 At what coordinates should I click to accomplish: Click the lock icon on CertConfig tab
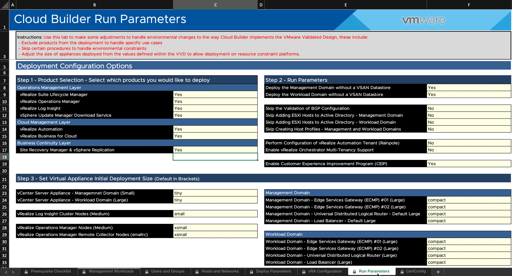pyautogui.click(x=402, y=272)
